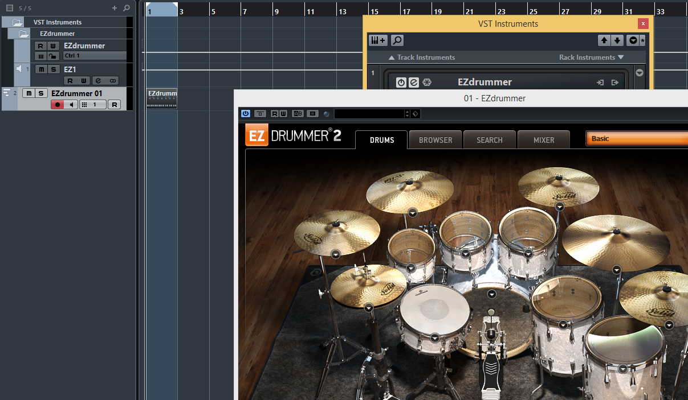
Task: Open the track list settings menu icon
Action: (x=9, y=8)
